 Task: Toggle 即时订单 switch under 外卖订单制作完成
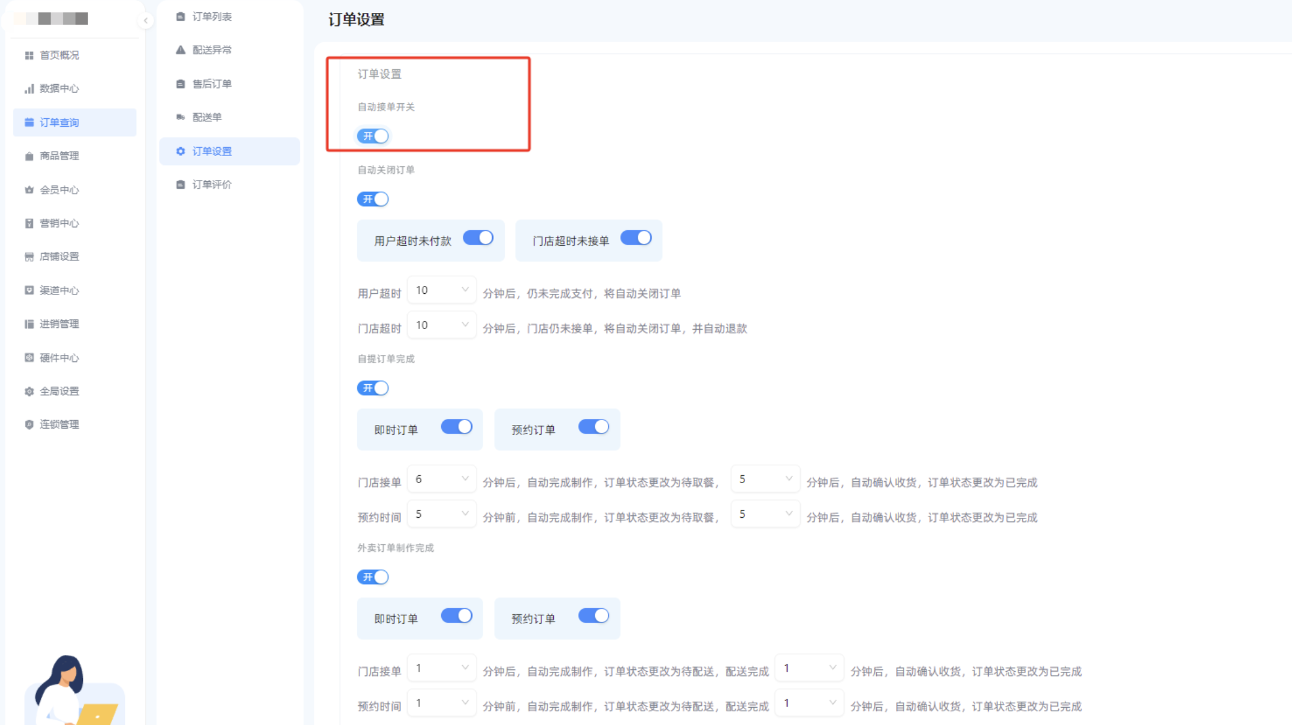pos(457,616)
